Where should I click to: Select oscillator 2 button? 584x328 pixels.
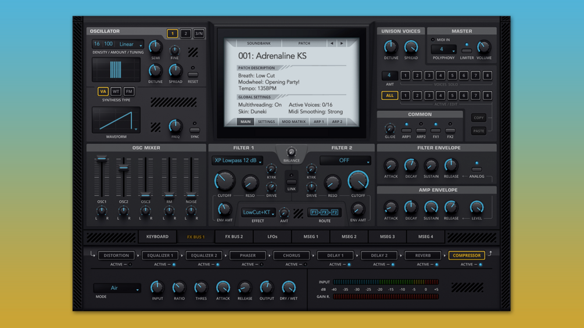click(185, 34)
